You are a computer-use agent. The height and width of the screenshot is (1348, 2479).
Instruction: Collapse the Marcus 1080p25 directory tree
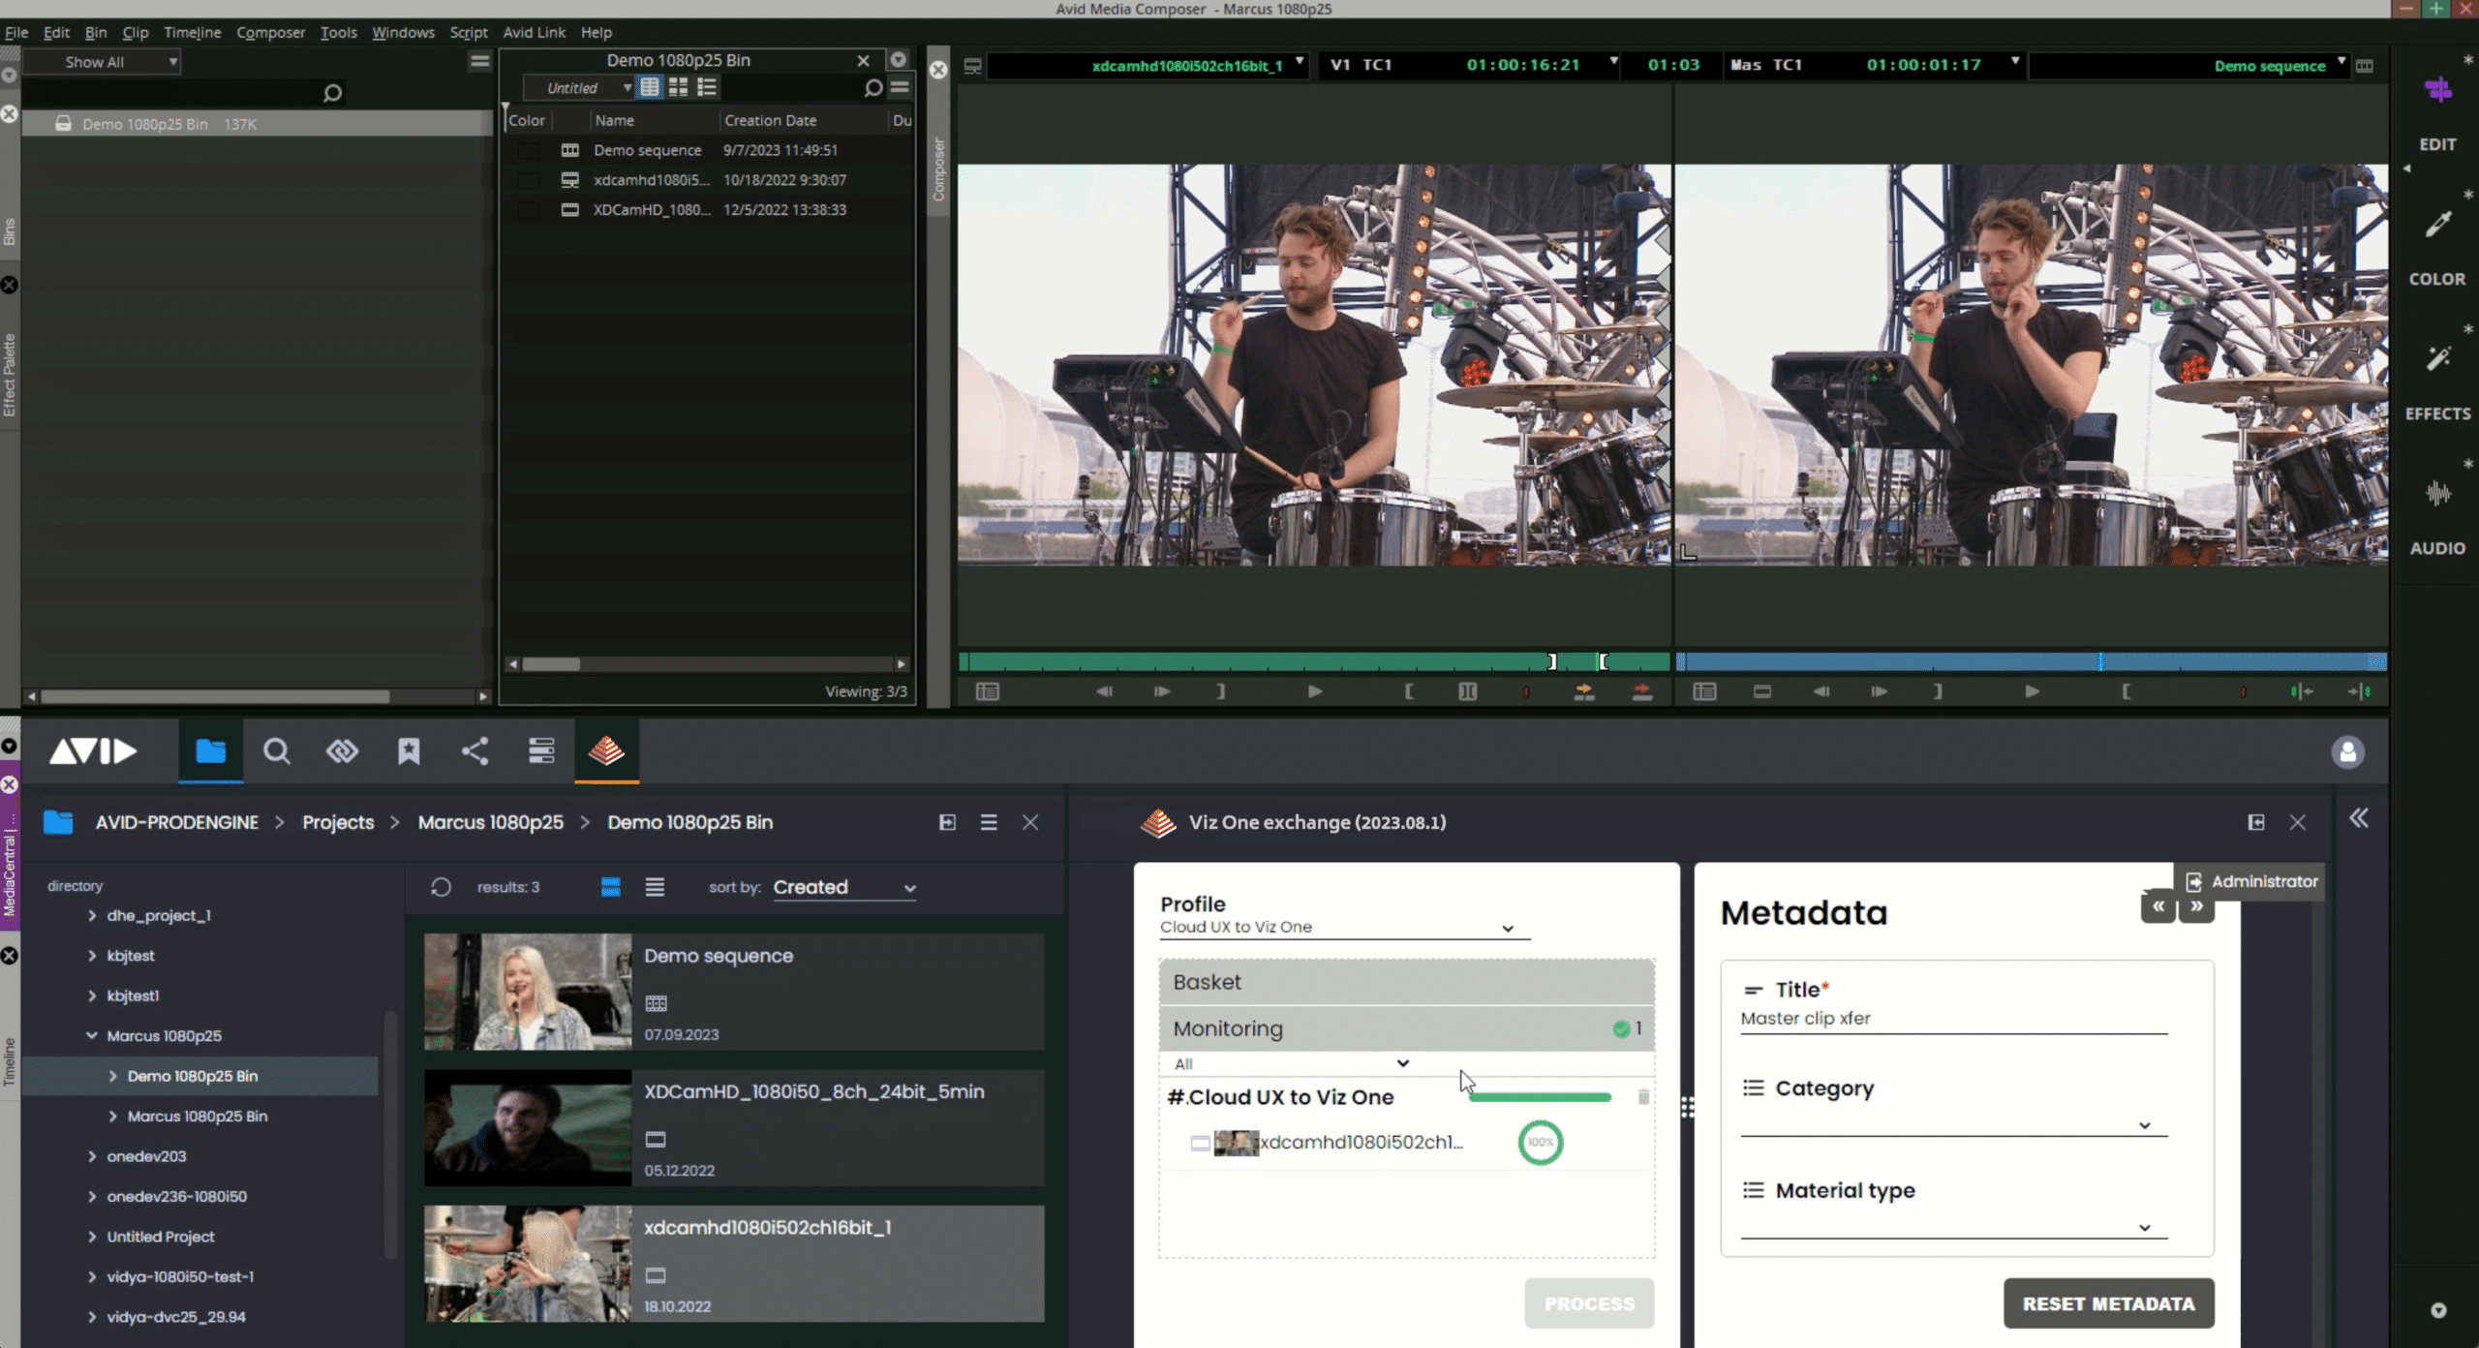tap(92, 1035)
